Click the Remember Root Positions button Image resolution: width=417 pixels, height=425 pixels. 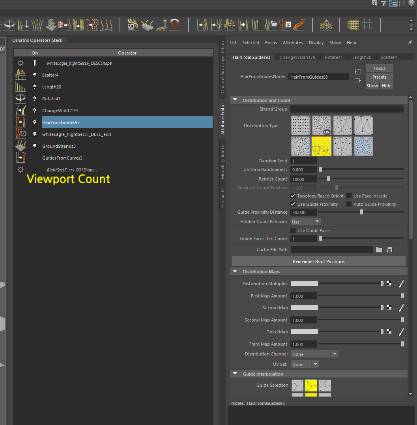coord(318,261)
